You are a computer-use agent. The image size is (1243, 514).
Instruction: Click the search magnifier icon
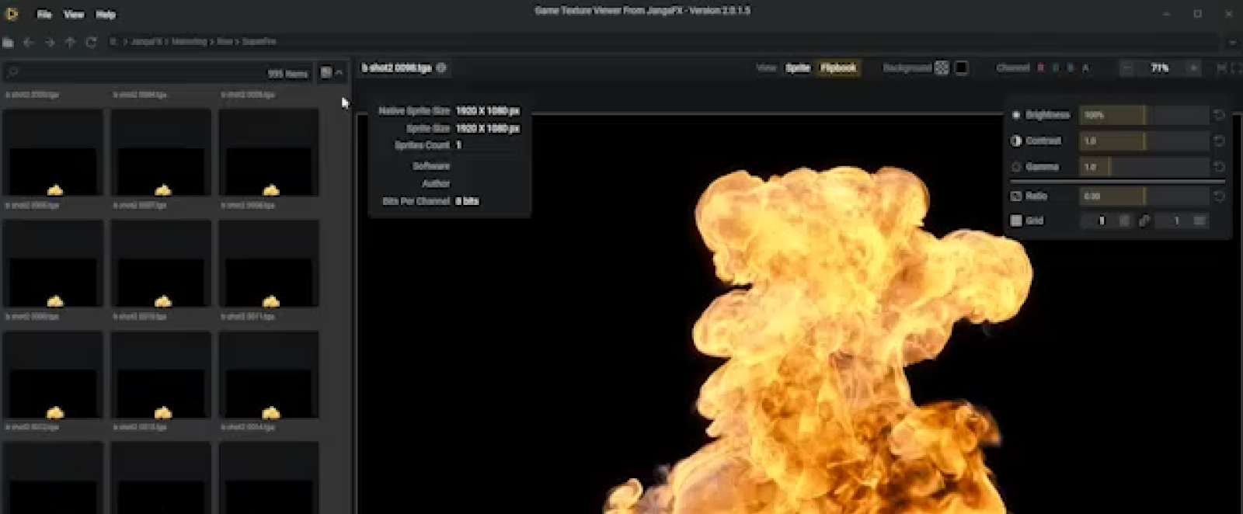pos(13,73)
